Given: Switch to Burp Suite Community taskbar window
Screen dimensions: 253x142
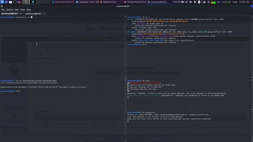Looking at the screenshot, I should point(64,2).
